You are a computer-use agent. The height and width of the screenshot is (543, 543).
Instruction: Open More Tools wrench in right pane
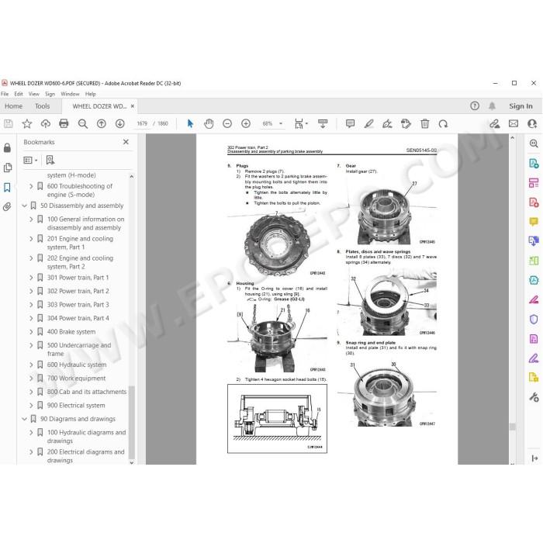click(534, 397)
